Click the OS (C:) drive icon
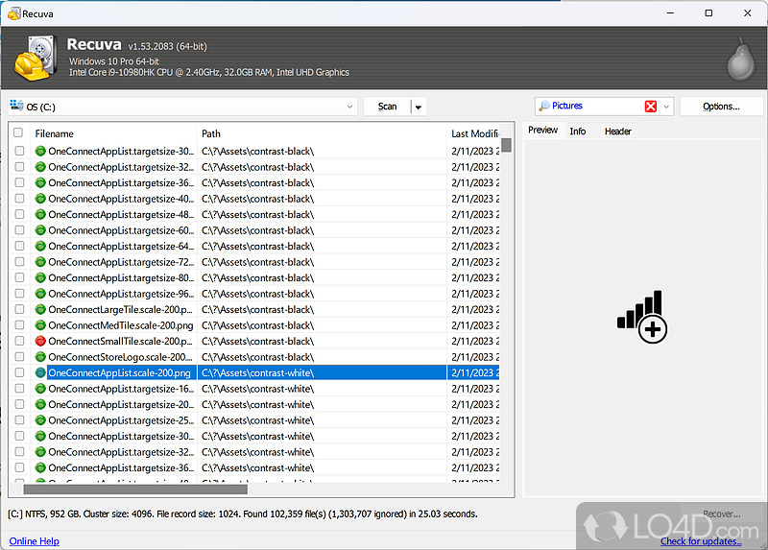Image resolution: width=768 pixels, height=550 pixels. [17, 107]
